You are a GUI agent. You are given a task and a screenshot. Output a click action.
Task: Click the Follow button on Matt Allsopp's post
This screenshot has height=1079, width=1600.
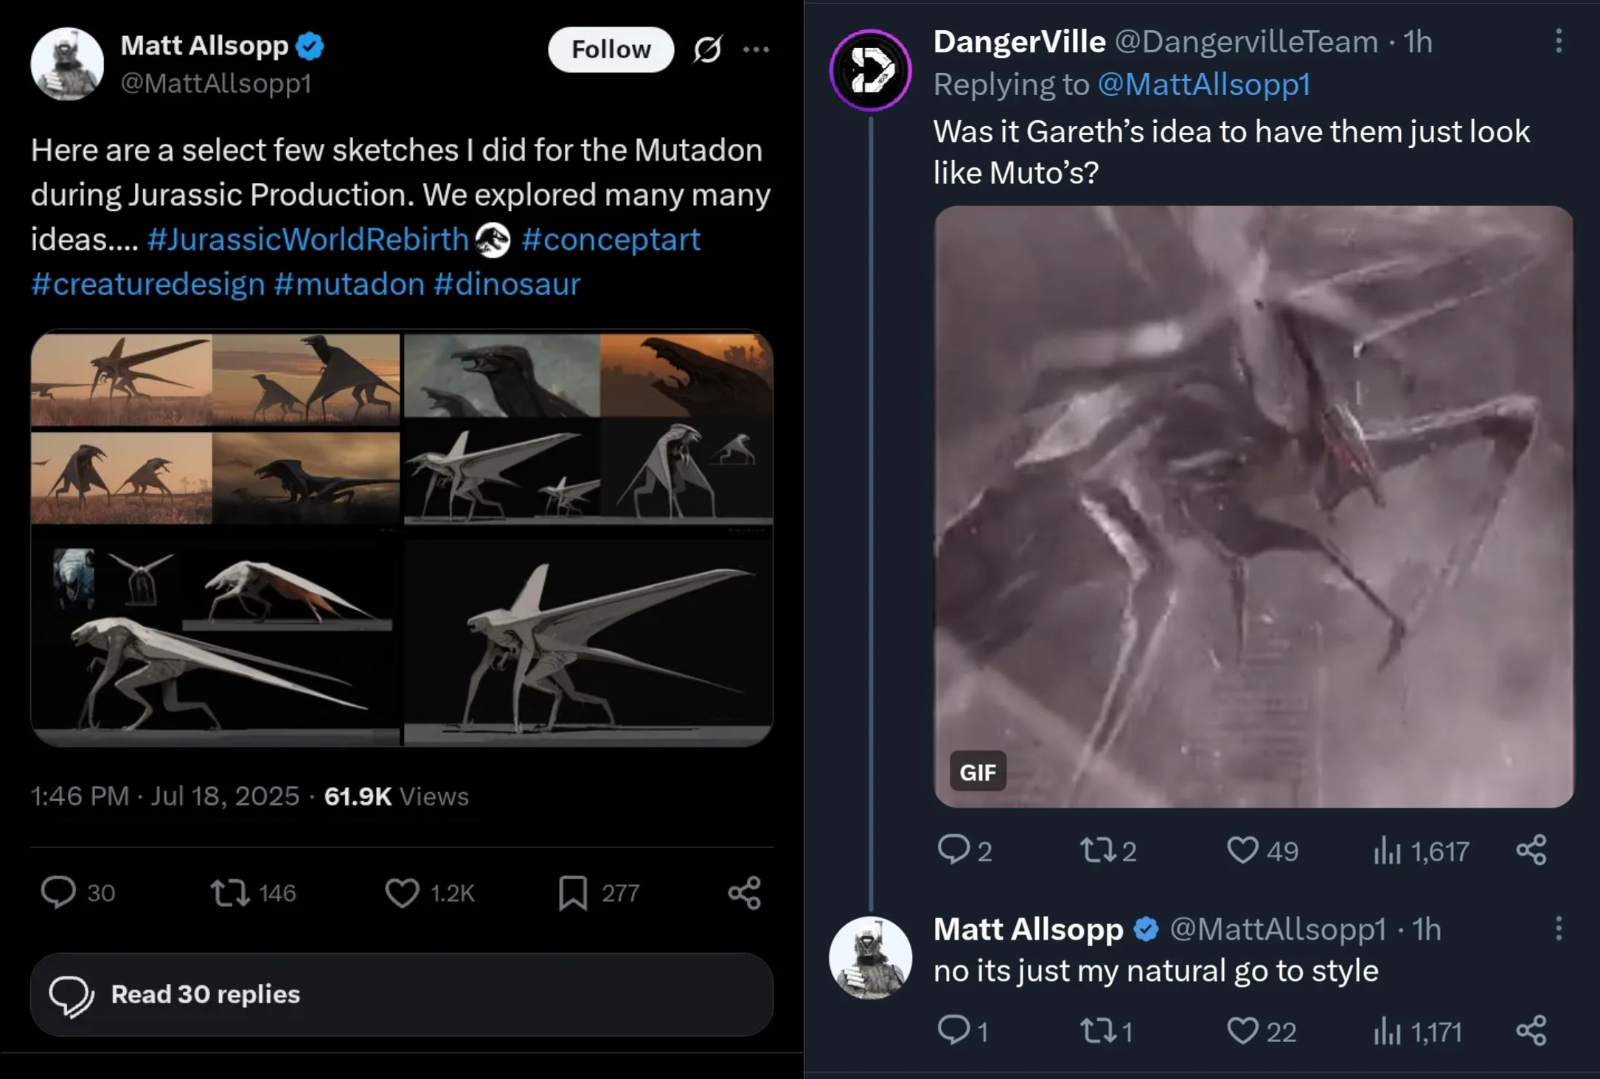(611, 49)
